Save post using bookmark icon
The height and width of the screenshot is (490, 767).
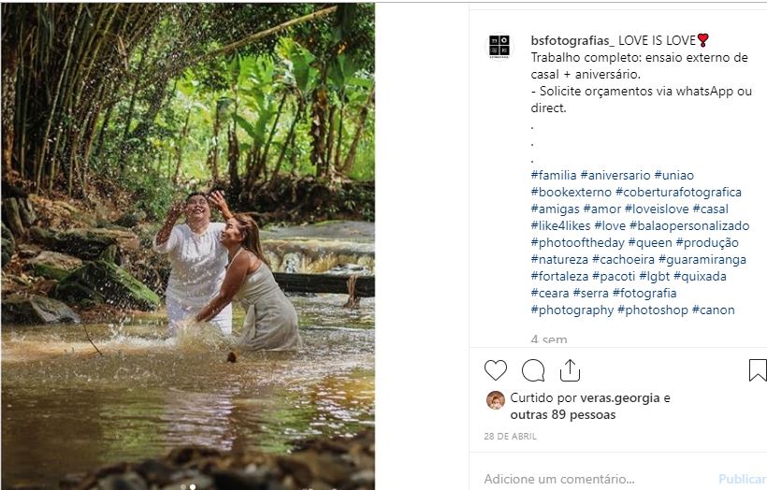tap(758, 371)
